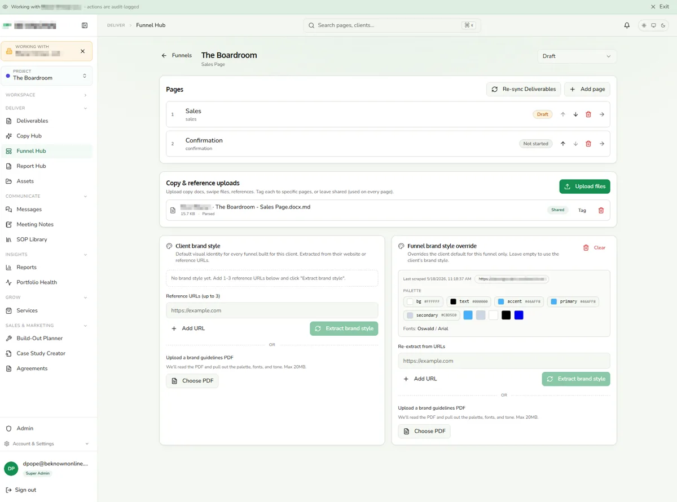Add URL under Client brand style
This screenshot has height=502, width=677.
(x=188, y=328)
